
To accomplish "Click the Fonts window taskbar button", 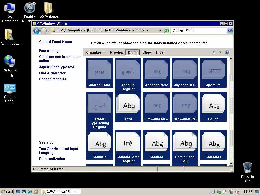I will point(61,192).
